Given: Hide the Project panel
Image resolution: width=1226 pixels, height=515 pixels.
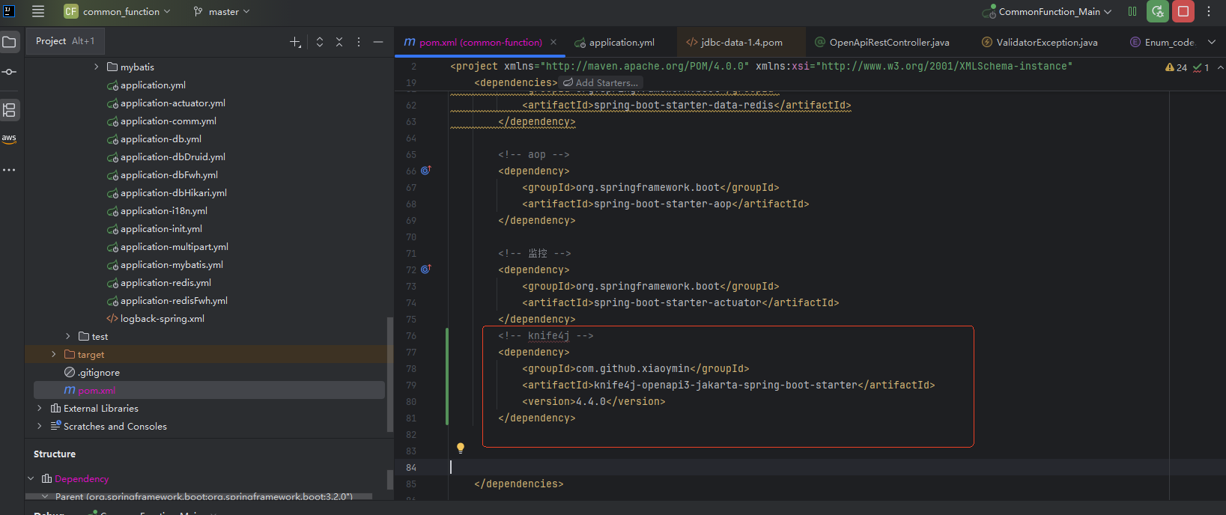Looking at the screenshot, I should pyautogui.click(x=378, y=42).
